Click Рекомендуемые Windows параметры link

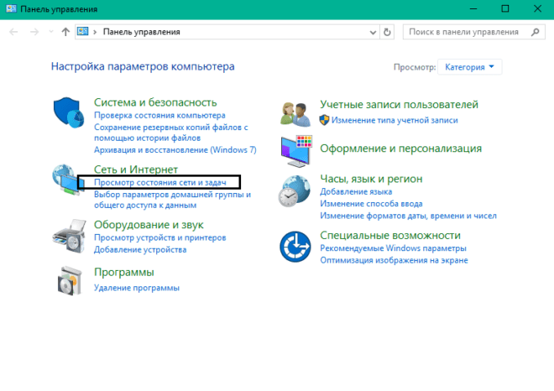tap(393, 248)
